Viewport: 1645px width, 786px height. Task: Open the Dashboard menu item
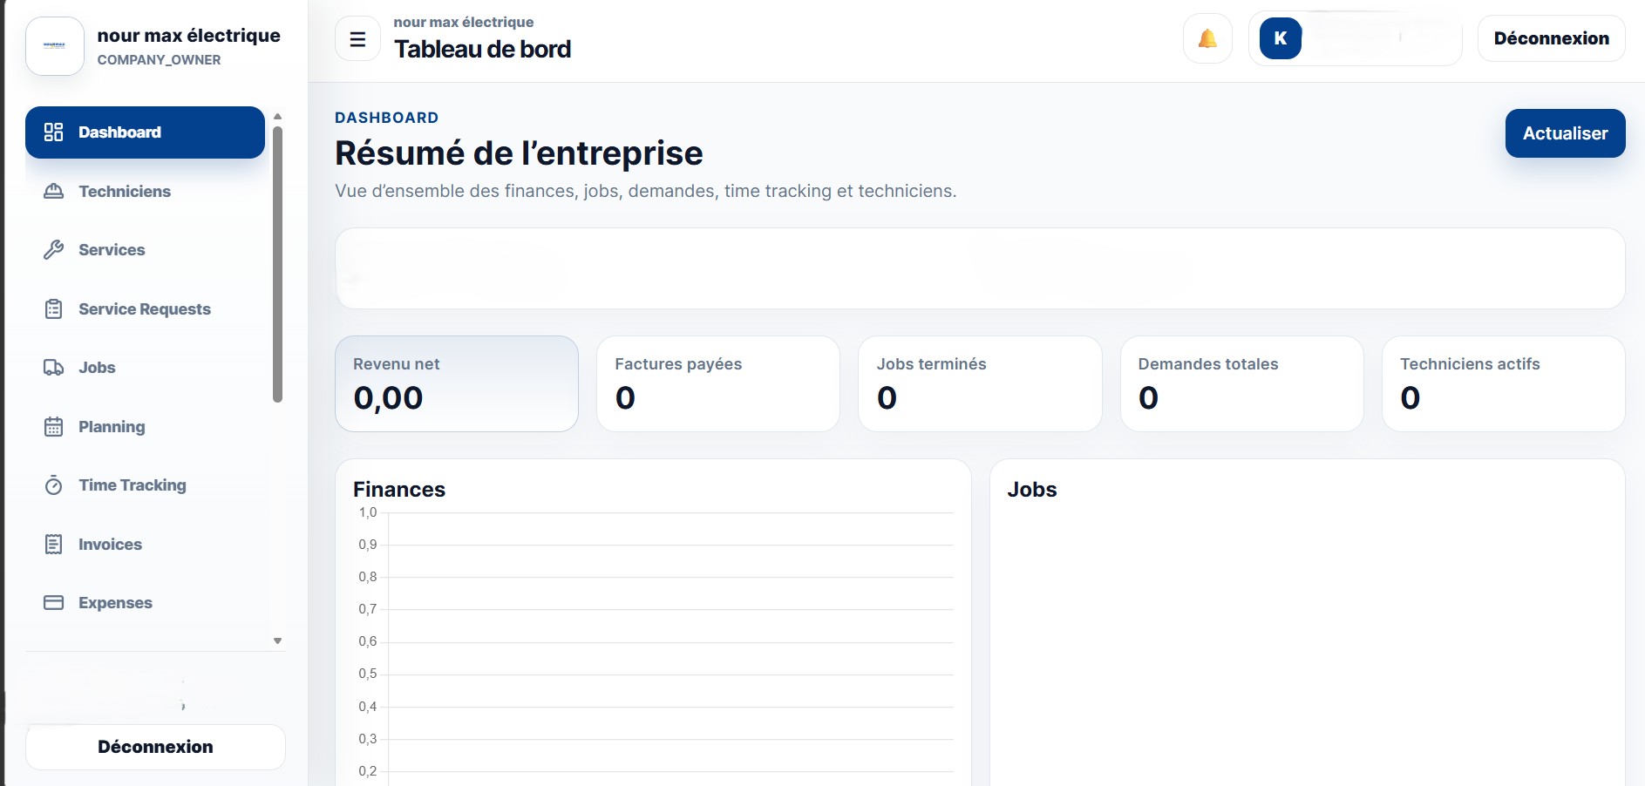click(145, 132)
